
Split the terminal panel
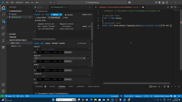[x=165, y=86]
